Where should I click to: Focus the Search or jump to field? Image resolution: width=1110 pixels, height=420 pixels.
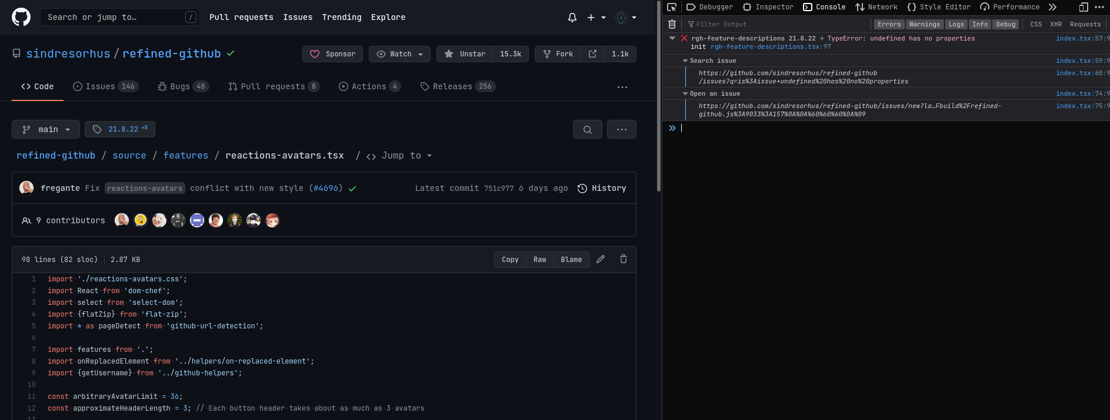tap(120, 17)
